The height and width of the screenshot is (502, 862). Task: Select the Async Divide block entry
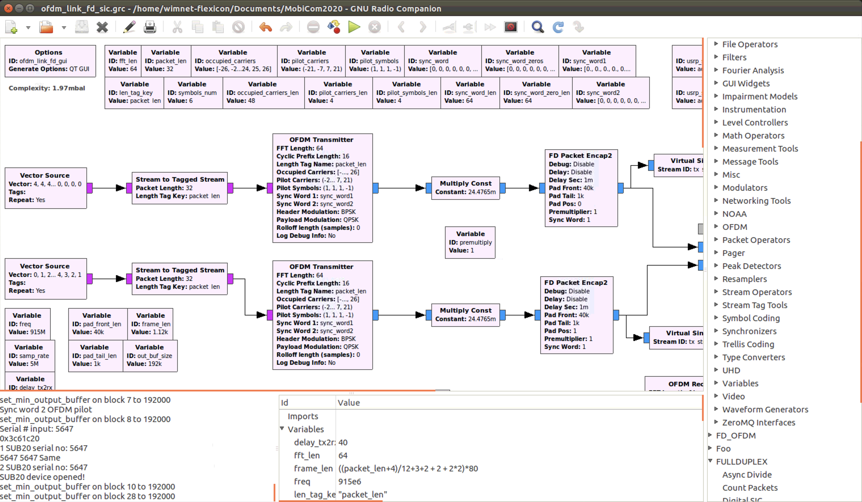(x=747, y=474)
